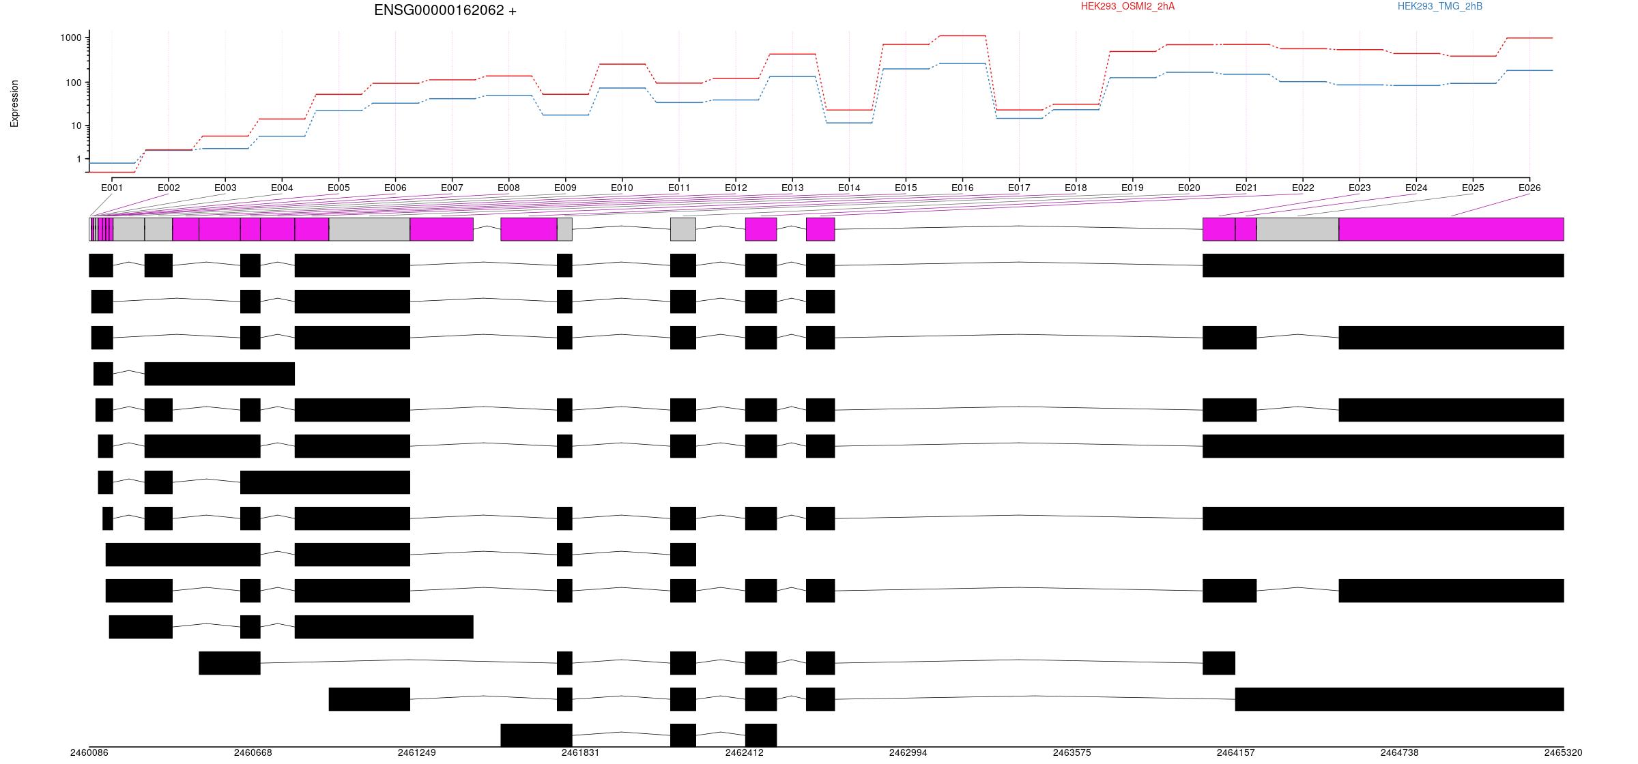1638x764 pixels.
Task: Click the exon label E005
Action: [x=339, y=188]
